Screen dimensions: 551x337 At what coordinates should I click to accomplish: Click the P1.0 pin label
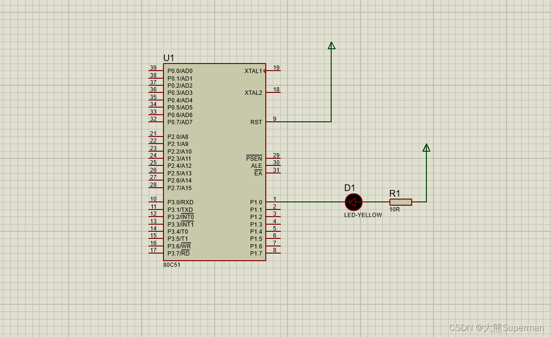[x=256, y=202]
